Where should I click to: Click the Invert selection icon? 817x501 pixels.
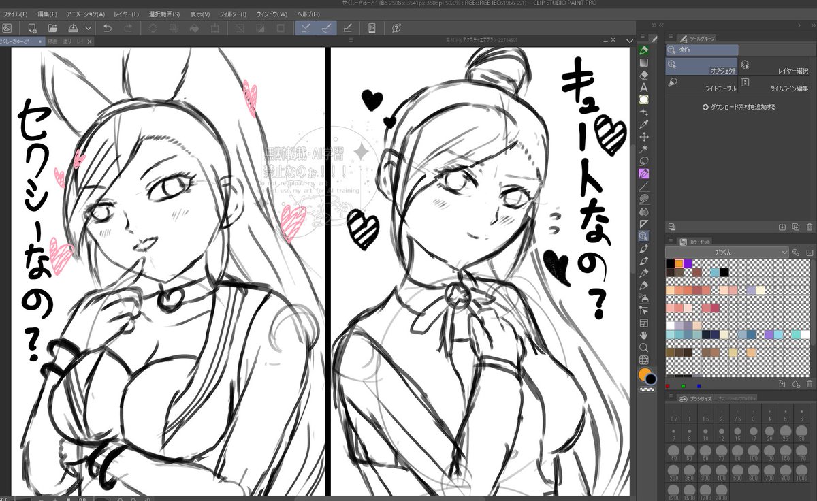[x=260, y=29]
